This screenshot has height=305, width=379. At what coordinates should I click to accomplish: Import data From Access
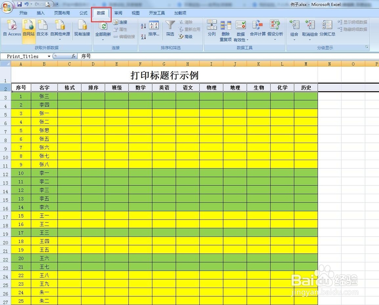click(12, 28)
